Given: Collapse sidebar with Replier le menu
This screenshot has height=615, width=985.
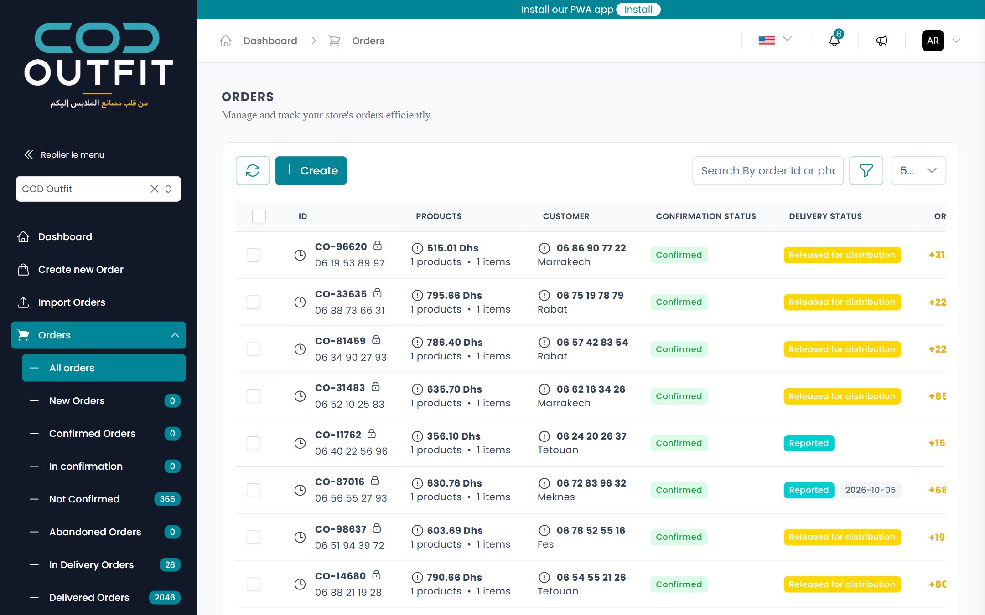Looking at the screenshot, I should point(64,154).
